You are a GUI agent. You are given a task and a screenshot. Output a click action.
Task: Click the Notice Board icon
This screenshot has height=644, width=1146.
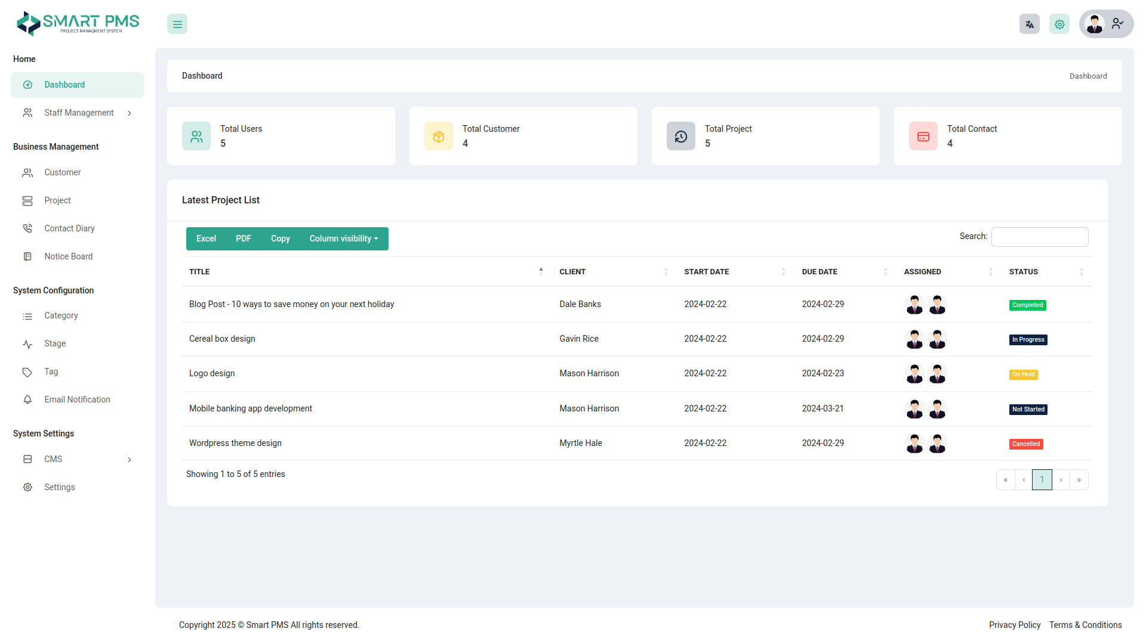[27, 256]
